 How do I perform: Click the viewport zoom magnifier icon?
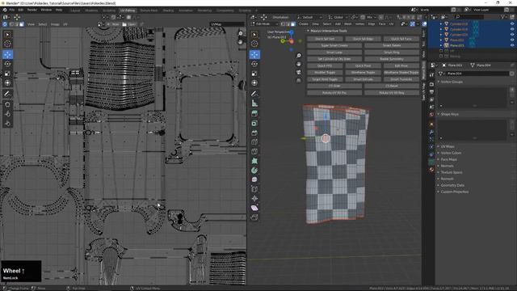click(x=299, y=56)
